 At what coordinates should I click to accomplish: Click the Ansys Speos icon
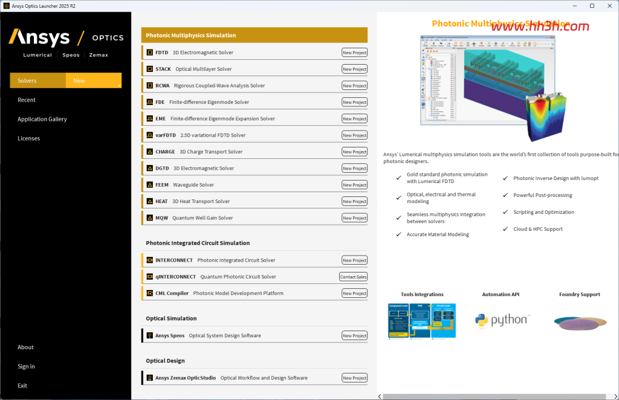150,336
